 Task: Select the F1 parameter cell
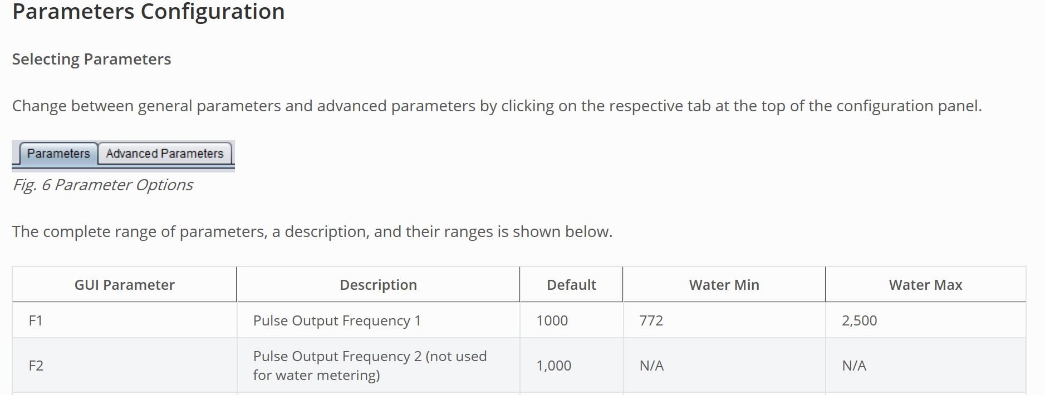pos(36,320)
